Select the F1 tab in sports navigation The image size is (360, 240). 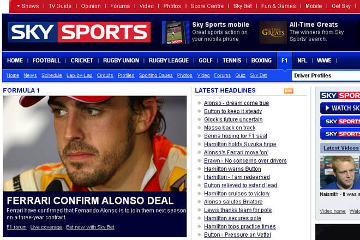[x=284, y=61]
